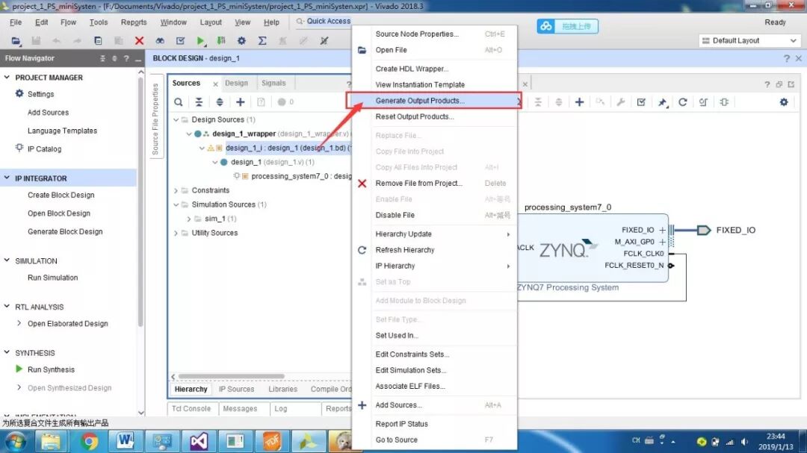Open IP Catalog in Flow Navigator
807x453 pixels.
click(44, 149)
